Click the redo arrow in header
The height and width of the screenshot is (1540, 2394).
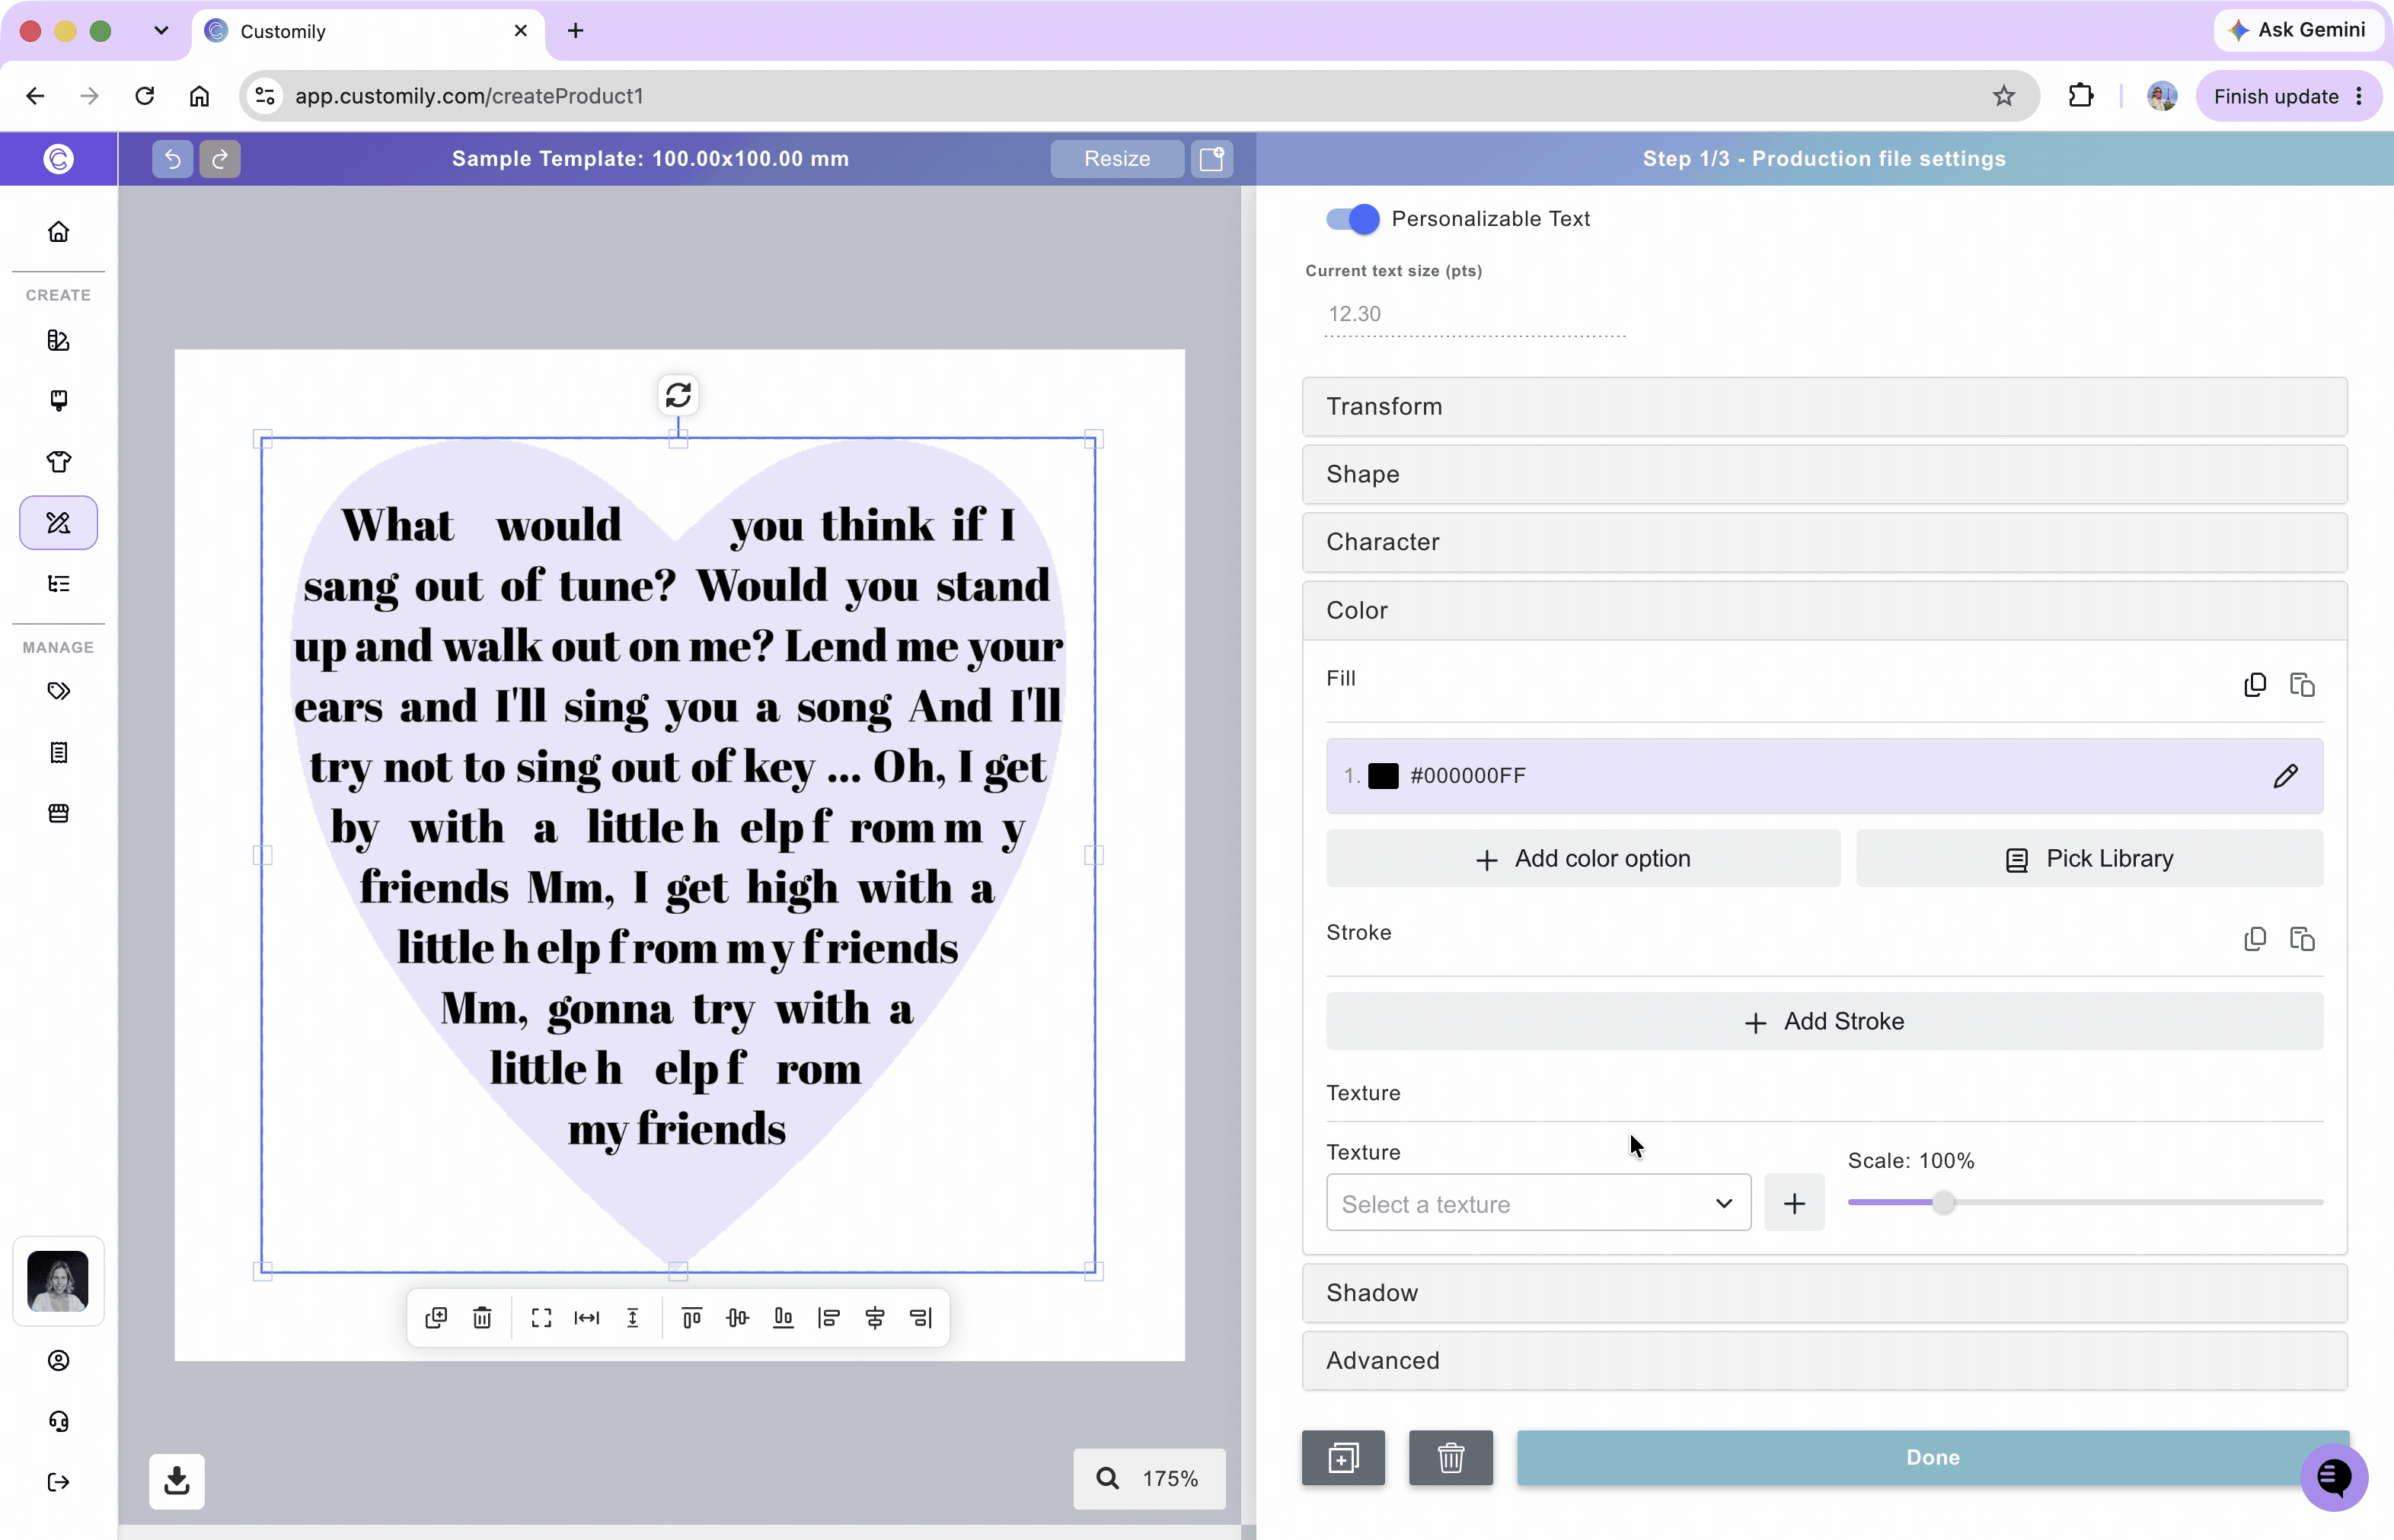(x=220, y=159)
